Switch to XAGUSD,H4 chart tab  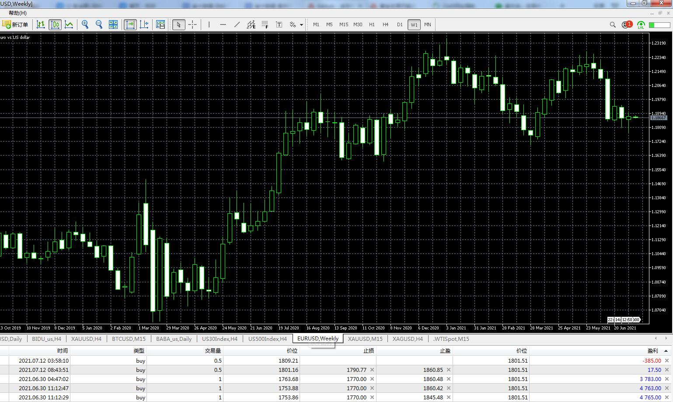(x=408, y=339)
